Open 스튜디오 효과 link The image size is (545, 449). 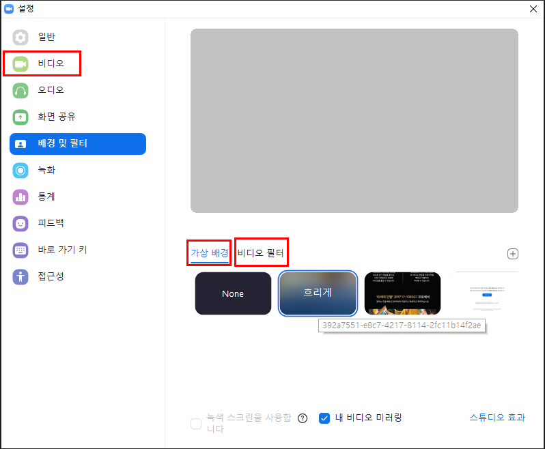click(x=497, y=418)
